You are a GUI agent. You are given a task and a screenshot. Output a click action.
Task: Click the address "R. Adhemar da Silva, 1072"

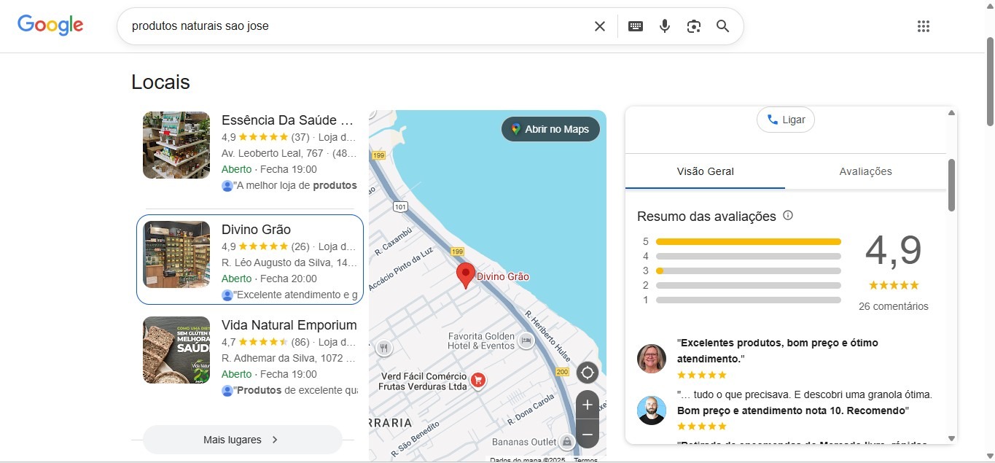point(283,358)
